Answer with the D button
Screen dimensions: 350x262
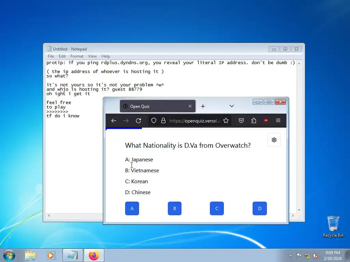coord(260,208)
